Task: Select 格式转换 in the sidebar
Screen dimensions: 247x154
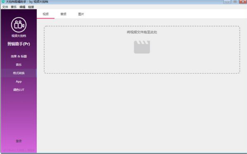Action: click(19, 73)
